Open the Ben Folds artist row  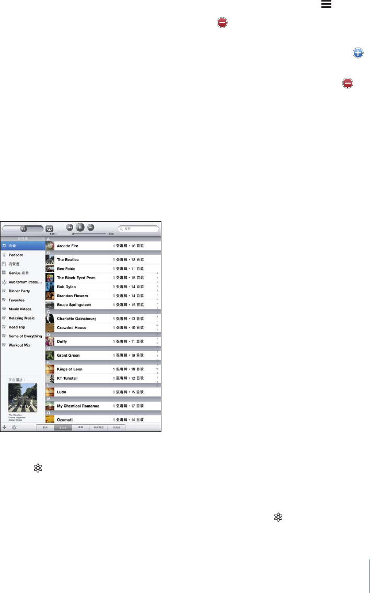pos(103,268)
